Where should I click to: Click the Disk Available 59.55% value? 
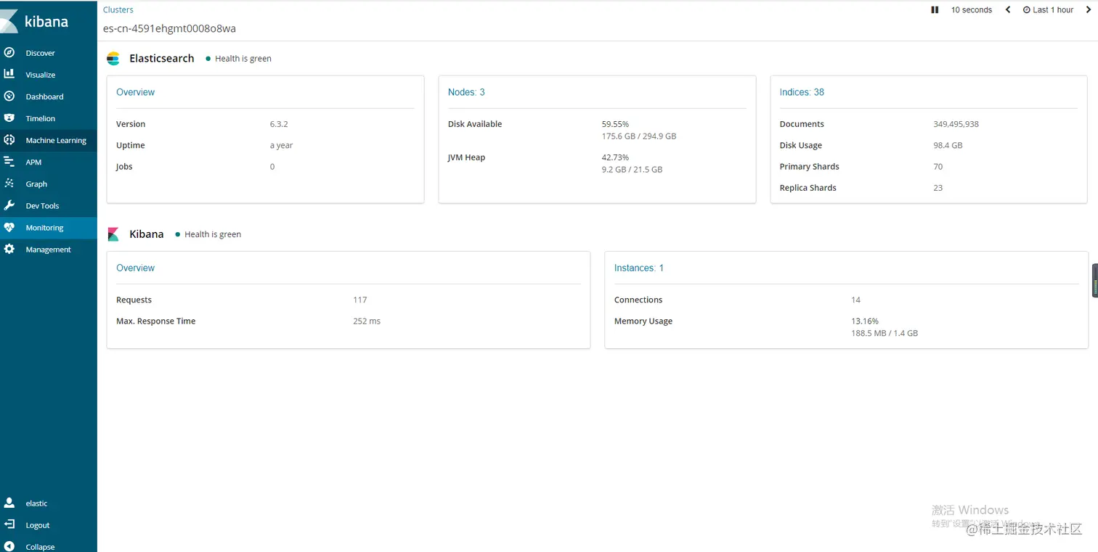click(x=615, y=124)
